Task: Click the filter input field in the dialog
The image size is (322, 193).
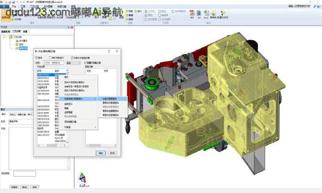Action: click(53, 63)
